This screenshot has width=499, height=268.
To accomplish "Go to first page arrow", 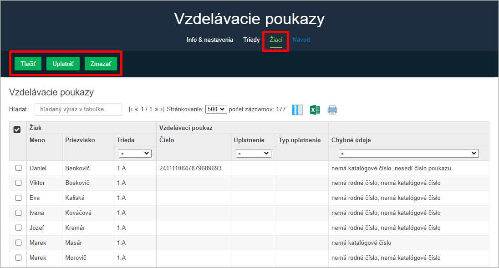I will click(x=131, y=109).
